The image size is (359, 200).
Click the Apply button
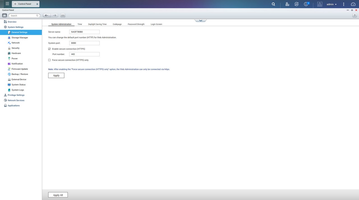click(56, 75)
